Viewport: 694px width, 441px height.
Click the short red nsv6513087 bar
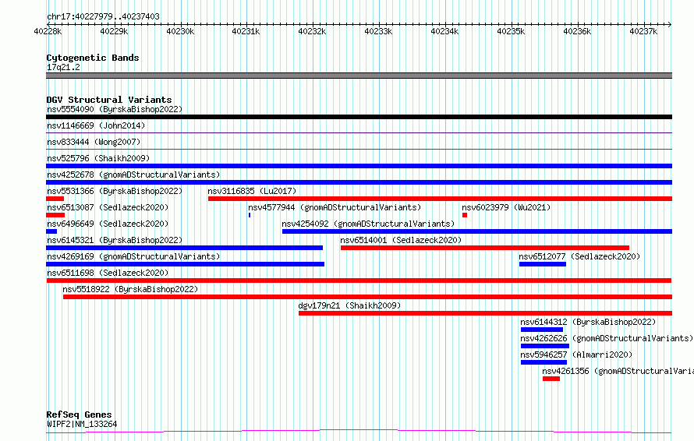[55, 215]
